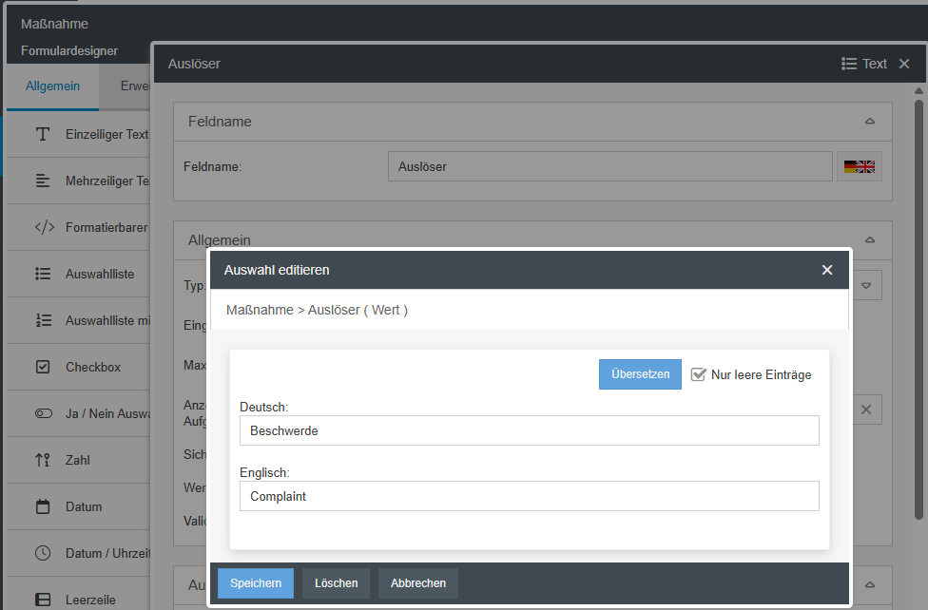Select the Leerzeile row icon
928x610 pixels.
pyautogui.click(x=43, y=600)
